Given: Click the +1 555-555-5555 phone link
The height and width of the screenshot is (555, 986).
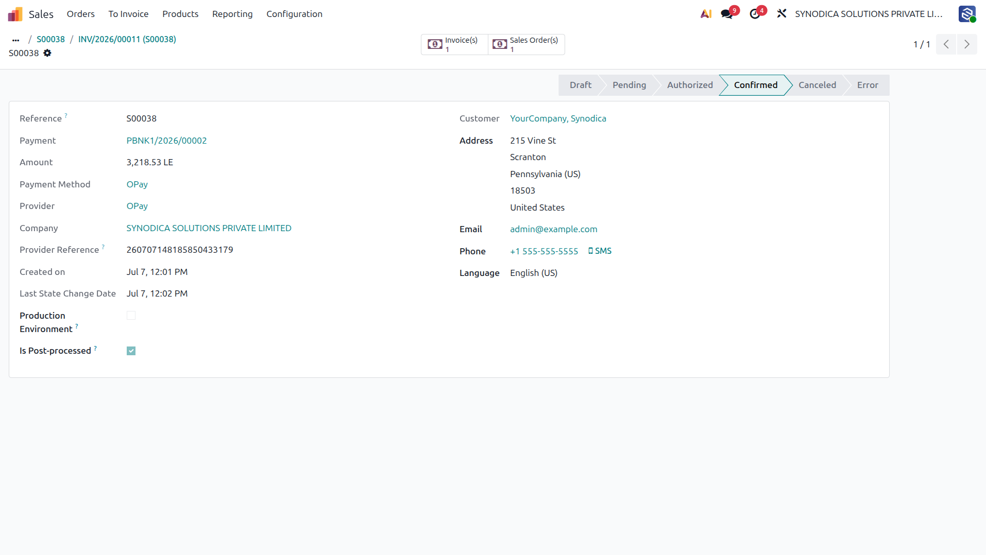Looking at the screenshot, I should click(544, 251).
